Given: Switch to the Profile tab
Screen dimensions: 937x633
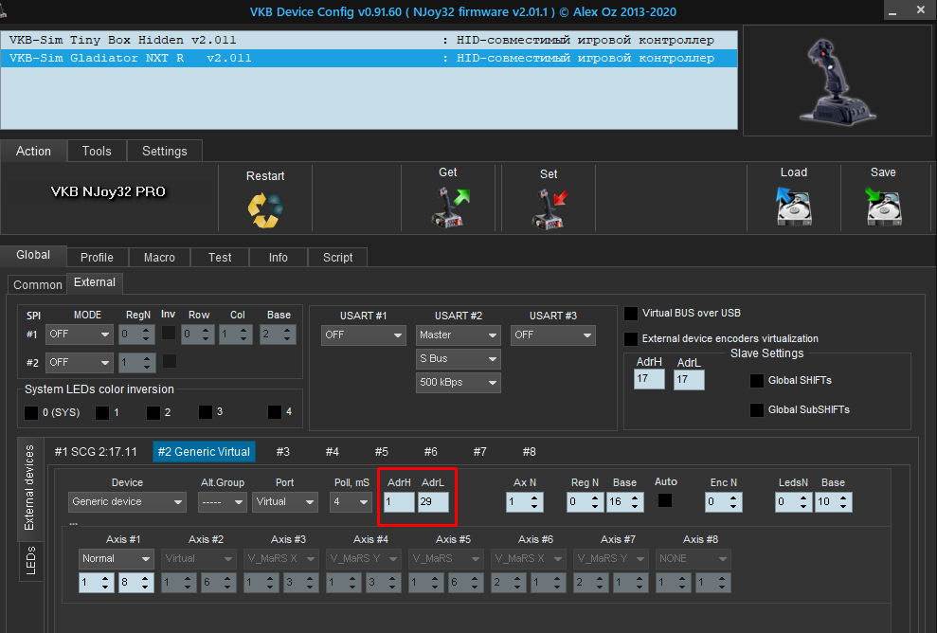Looking at the screenshot, I should [97, 257].
